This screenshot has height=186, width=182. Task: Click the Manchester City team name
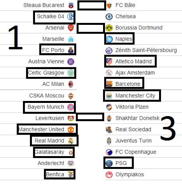pyautogui.click(x=135, y=96)
